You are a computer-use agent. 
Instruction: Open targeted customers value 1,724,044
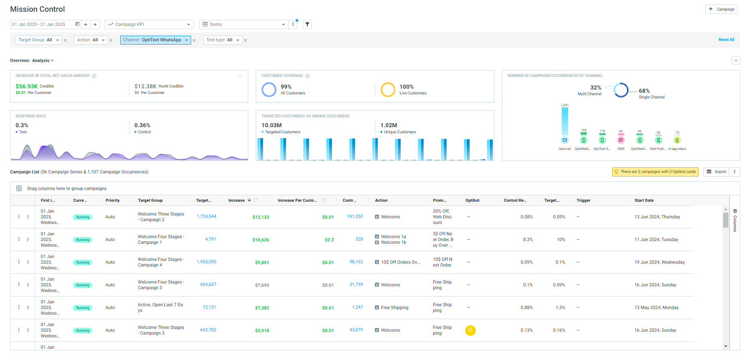(206, 217)
